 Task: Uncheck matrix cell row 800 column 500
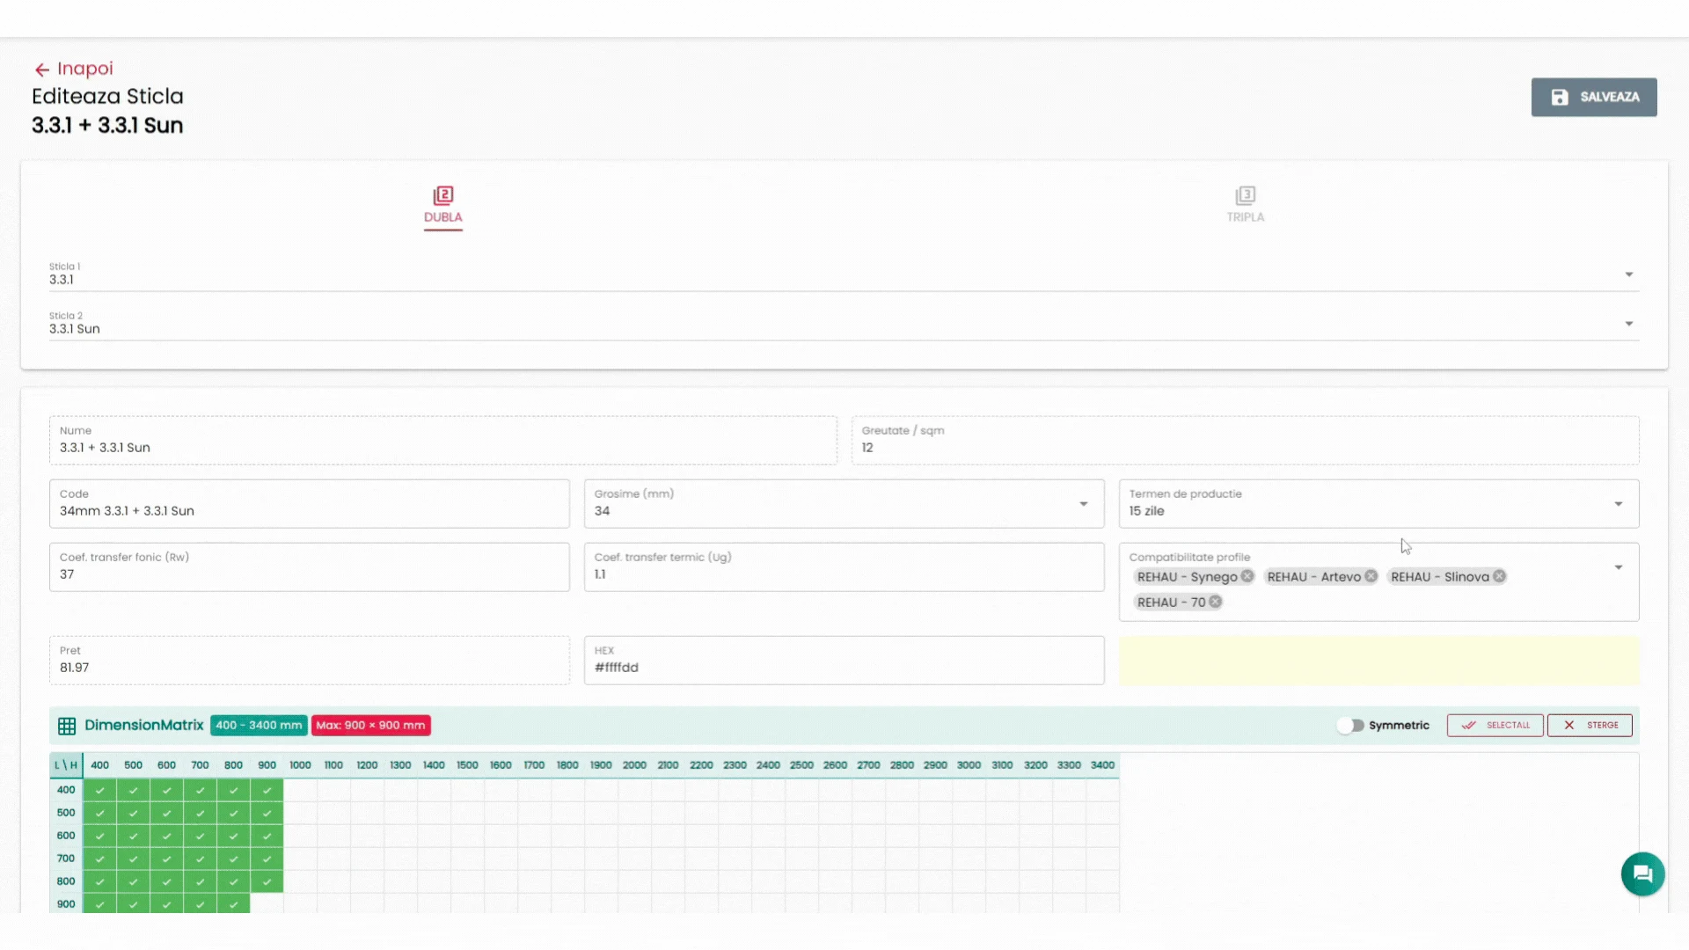pos(133,881)
